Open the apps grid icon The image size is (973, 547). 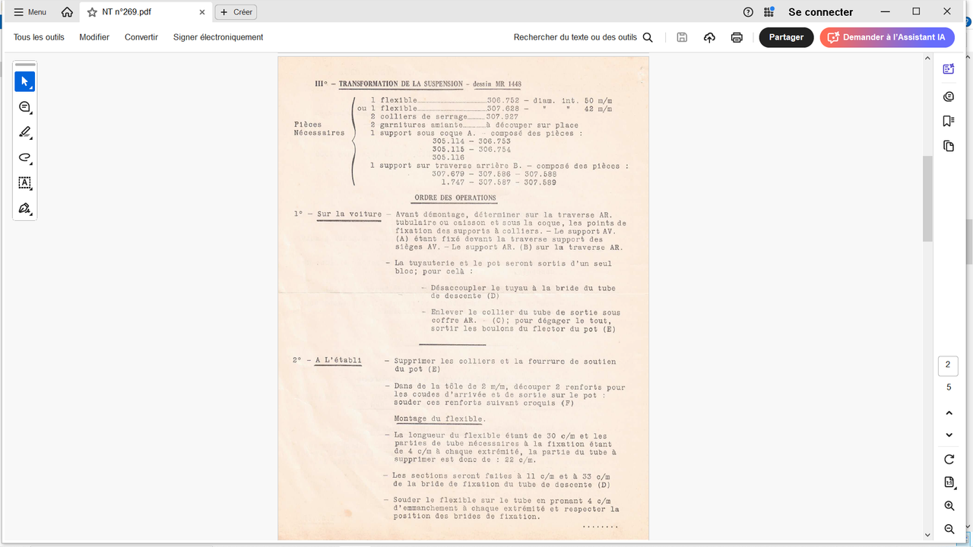click(769, 12)
